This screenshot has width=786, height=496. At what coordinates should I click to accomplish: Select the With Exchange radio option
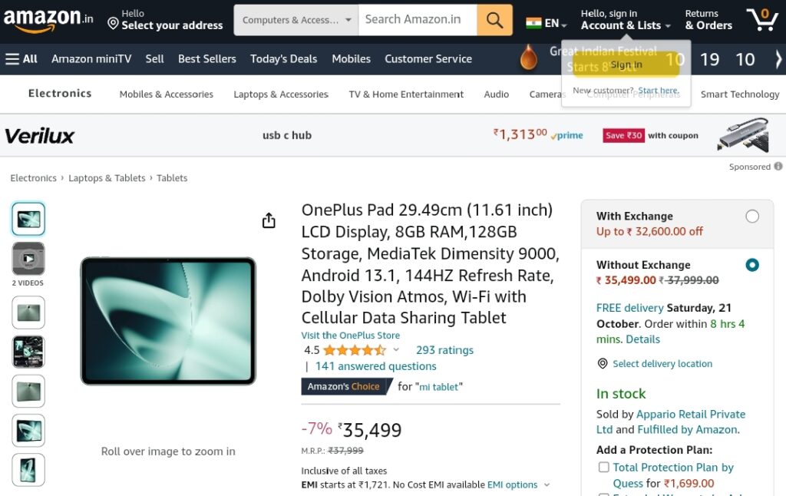tap(752, 217)
